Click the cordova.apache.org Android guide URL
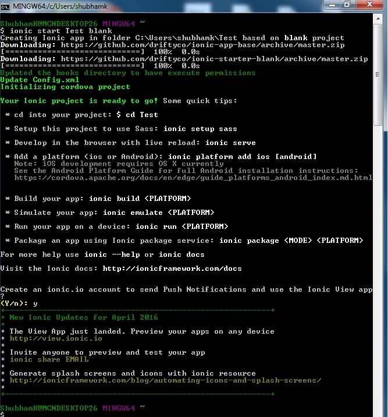Image resolution: width=388 pixels, height=417 pixels. pos(193,178)
